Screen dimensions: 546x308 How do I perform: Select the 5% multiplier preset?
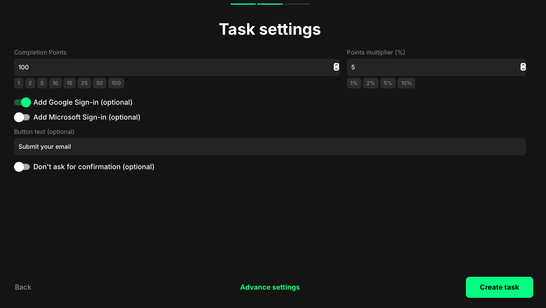click(x=388, y=83)
